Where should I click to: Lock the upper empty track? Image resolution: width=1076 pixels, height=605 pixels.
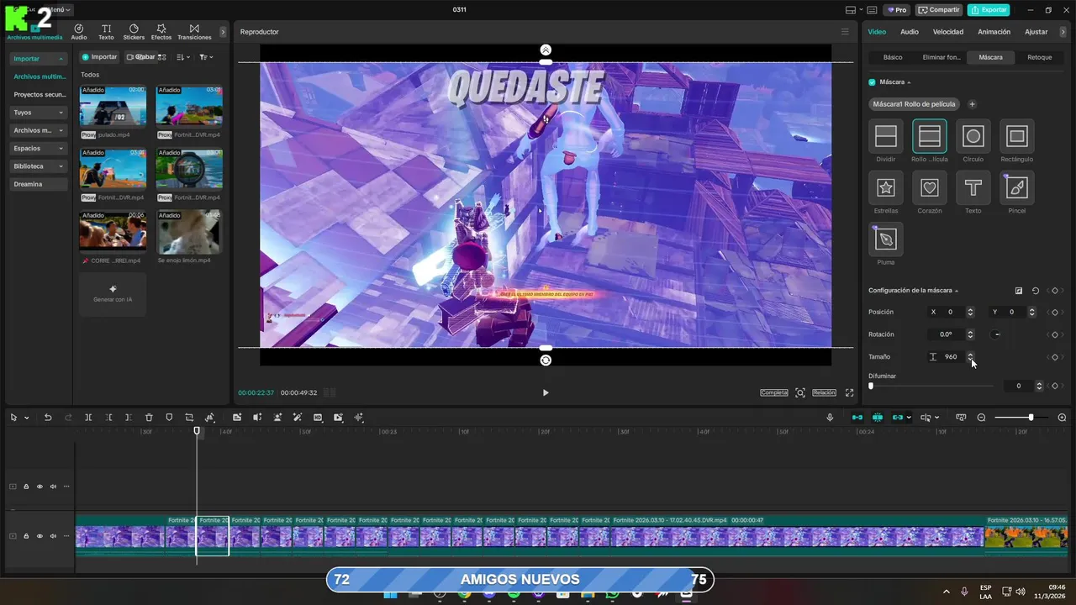click(26, 487)
